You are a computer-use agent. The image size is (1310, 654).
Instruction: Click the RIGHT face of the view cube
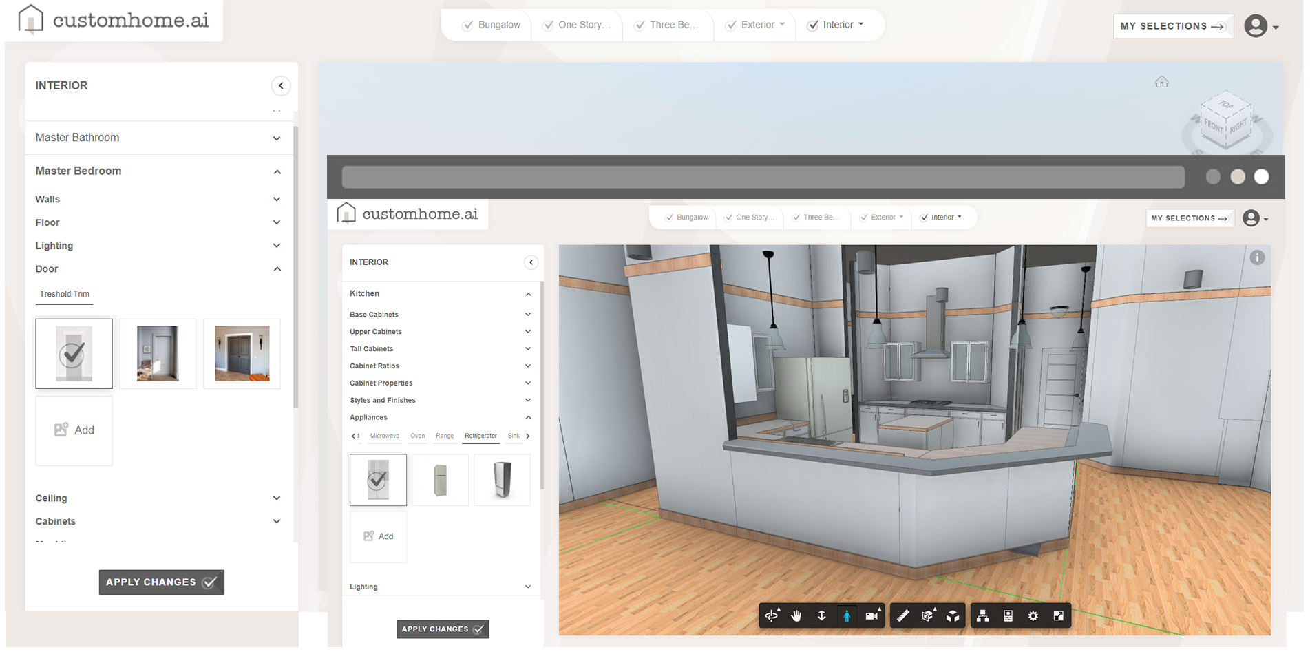point(1238,127)
